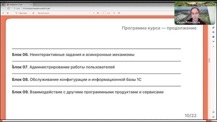
Task: Open the tab actions menu icon
Action: [x=3, y=4]
